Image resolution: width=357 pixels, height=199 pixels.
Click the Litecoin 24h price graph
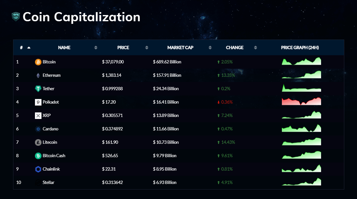click(x=301, y=141)
